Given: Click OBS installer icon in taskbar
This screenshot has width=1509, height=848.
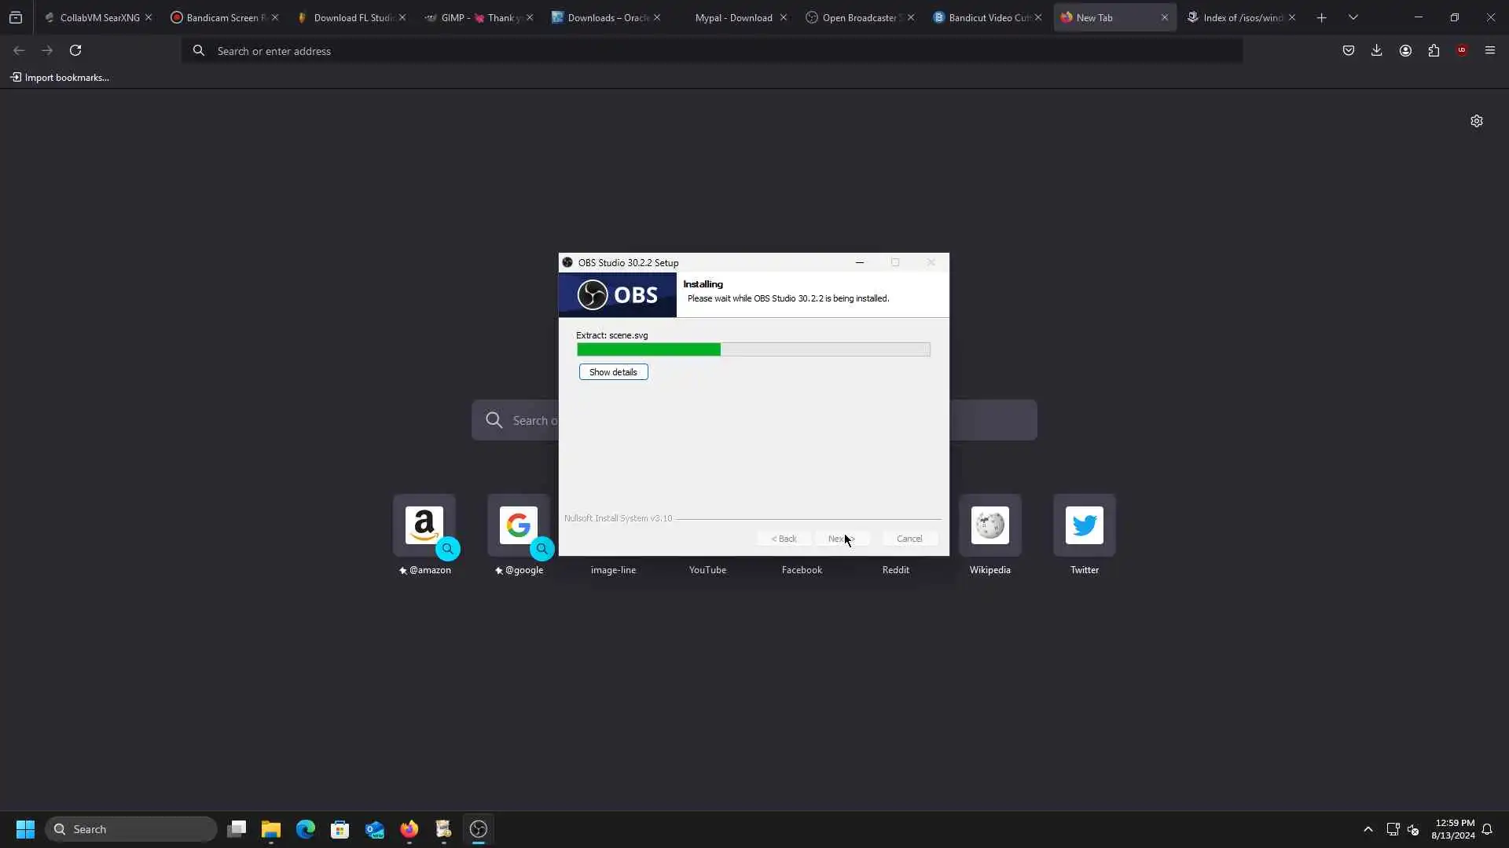Looking at the screenshot, I should coord(479,829).
